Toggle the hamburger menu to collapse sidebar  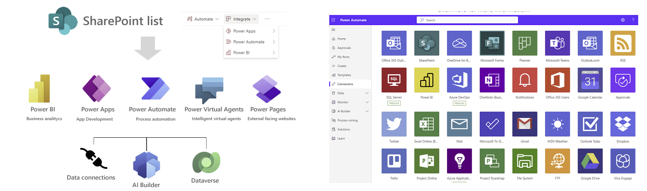[x=333, y=30]
